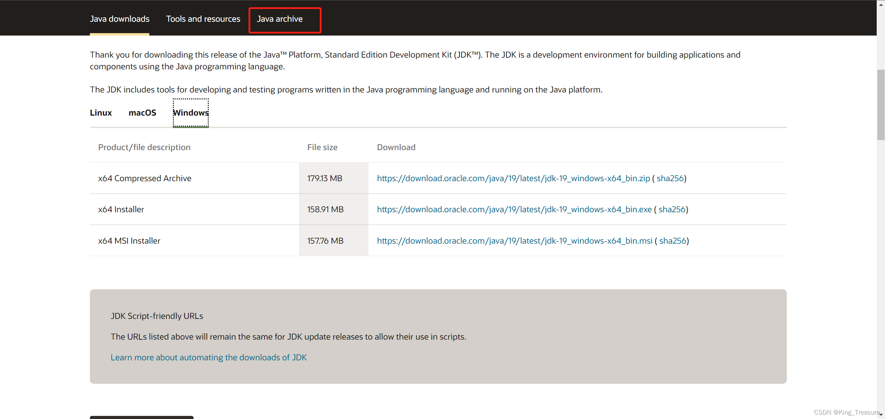This screenshot has width=885, height=419.
Task: Click the 179.13 MB file size cell
Action: click(x=334, y=178)
